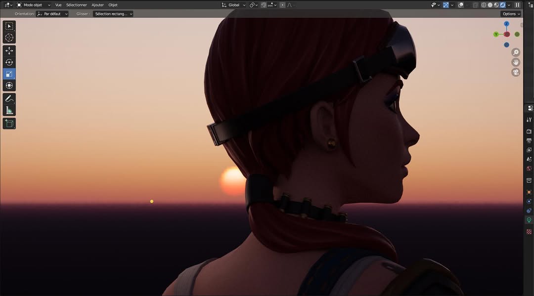Open the Tool settings properties tab

(529, 120)
